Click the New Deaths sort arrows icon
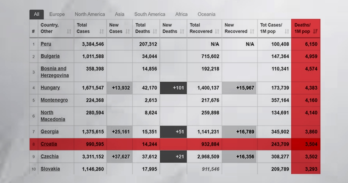This screenshot has height=183, width=348. pyautogui.click(x=182, y=31)
